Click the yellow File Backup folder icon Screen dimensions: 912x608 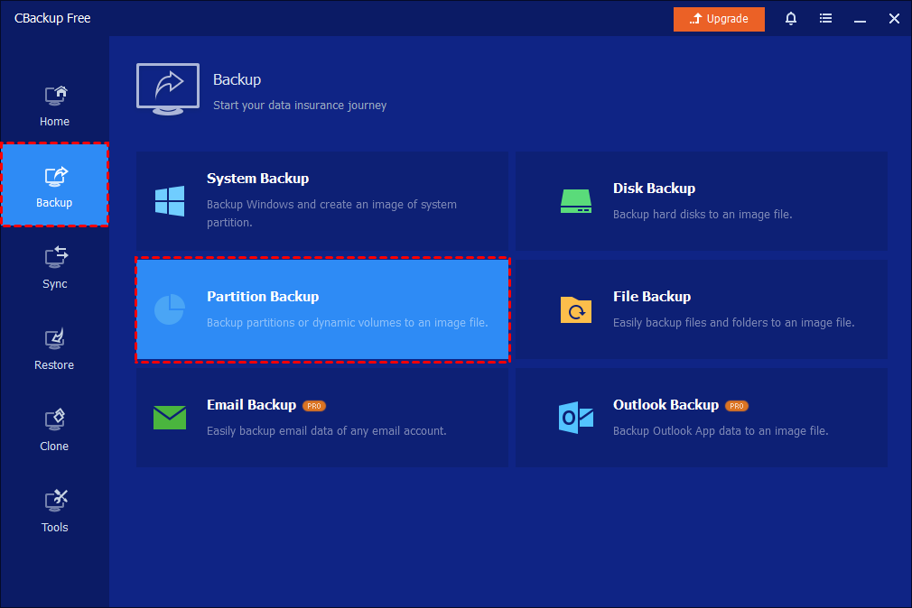[x=575, y=309]
